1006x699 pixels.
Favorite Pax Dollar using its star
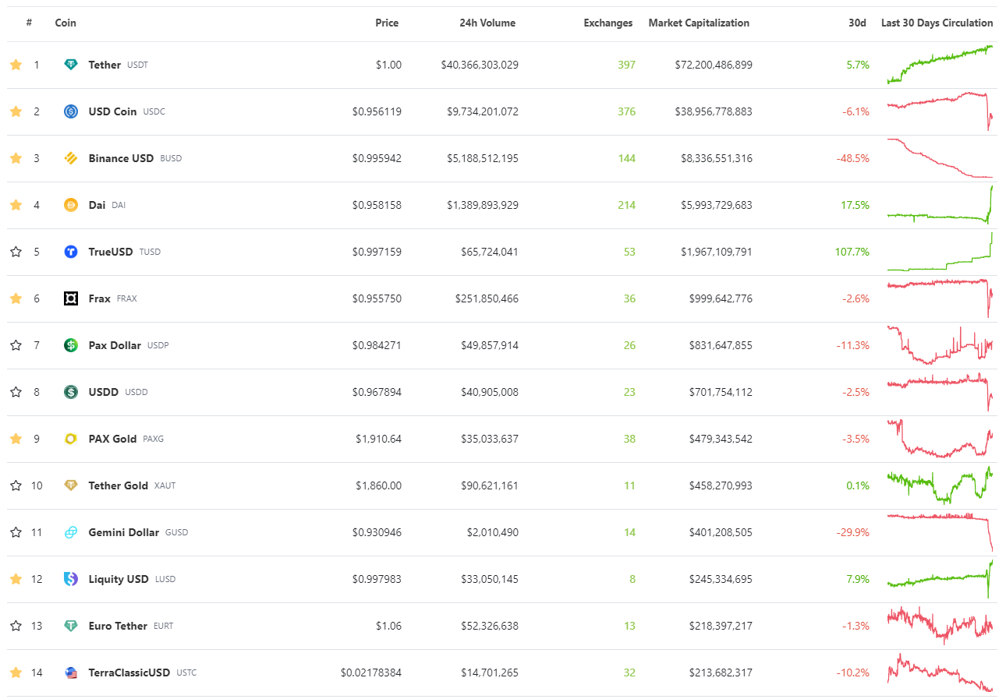pos(16,345)
